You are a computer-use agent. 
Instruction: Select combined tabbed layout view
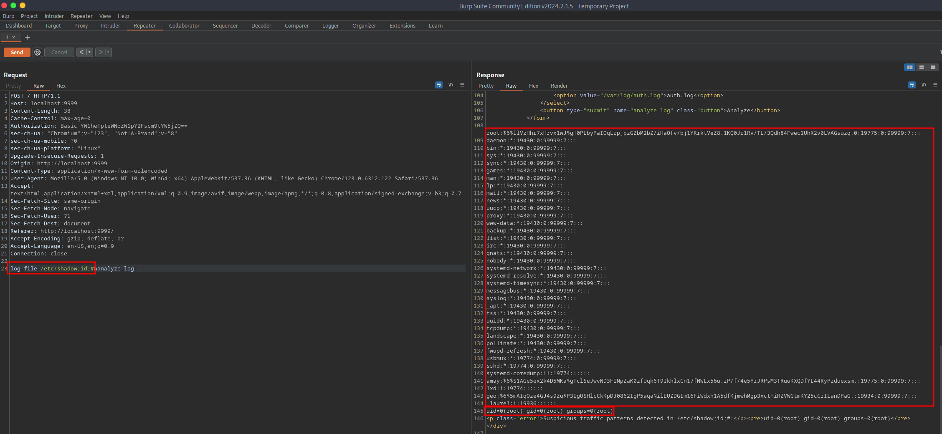click(933, 67)
